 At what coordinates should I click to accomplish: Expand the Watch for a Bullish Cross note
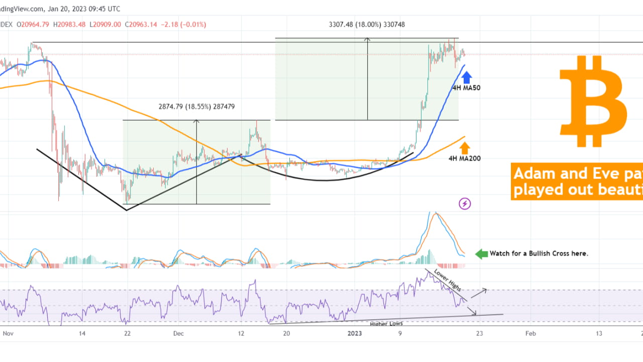pos(539,253)
